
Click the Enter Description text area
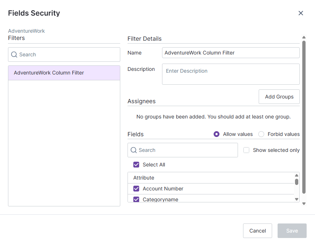point(231,74)
